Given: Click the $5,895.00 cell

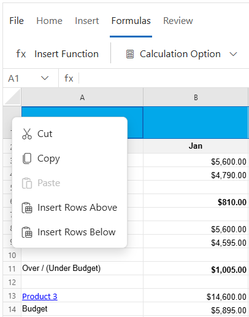Looking at the screenshot, I should click(x=196, y=309).
